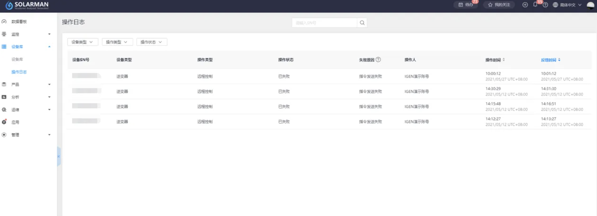Open the user avatar profile

click(590, 5)
